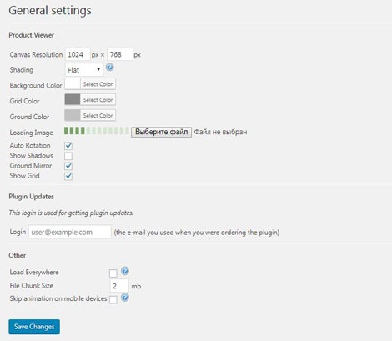The height and width of the screenshot is (341, 392).
Task: Enable the Load Everywhere checkbox
Action: coord(113,273)
